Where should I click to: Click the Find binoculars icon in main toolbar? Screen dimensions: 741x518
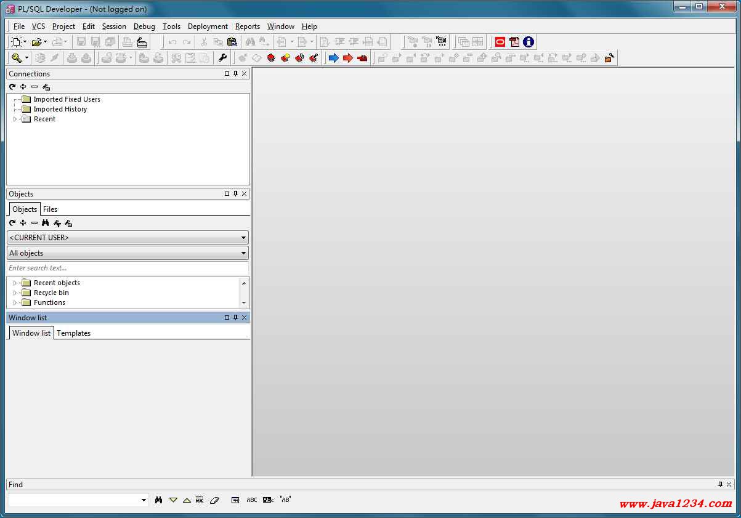point(250,42)
